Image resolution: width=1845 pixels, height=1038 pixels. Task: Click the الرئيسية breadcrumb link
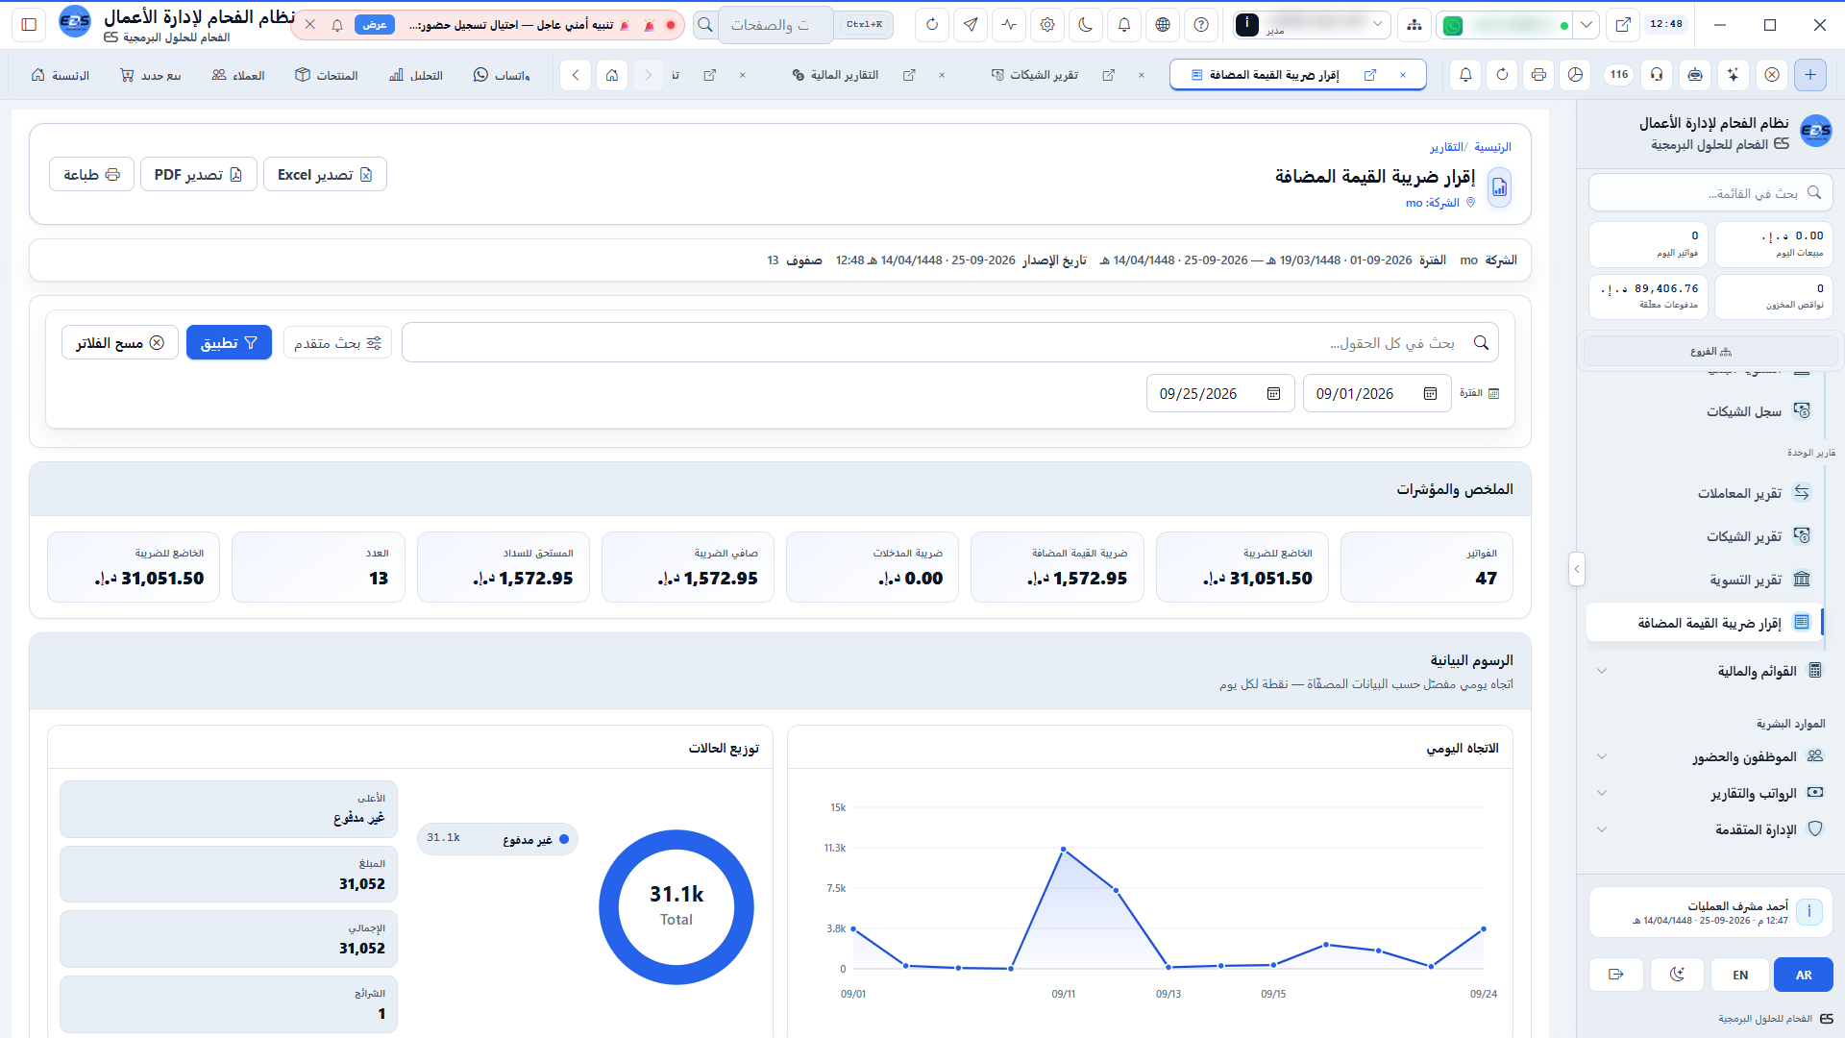tap(1492, 147)
